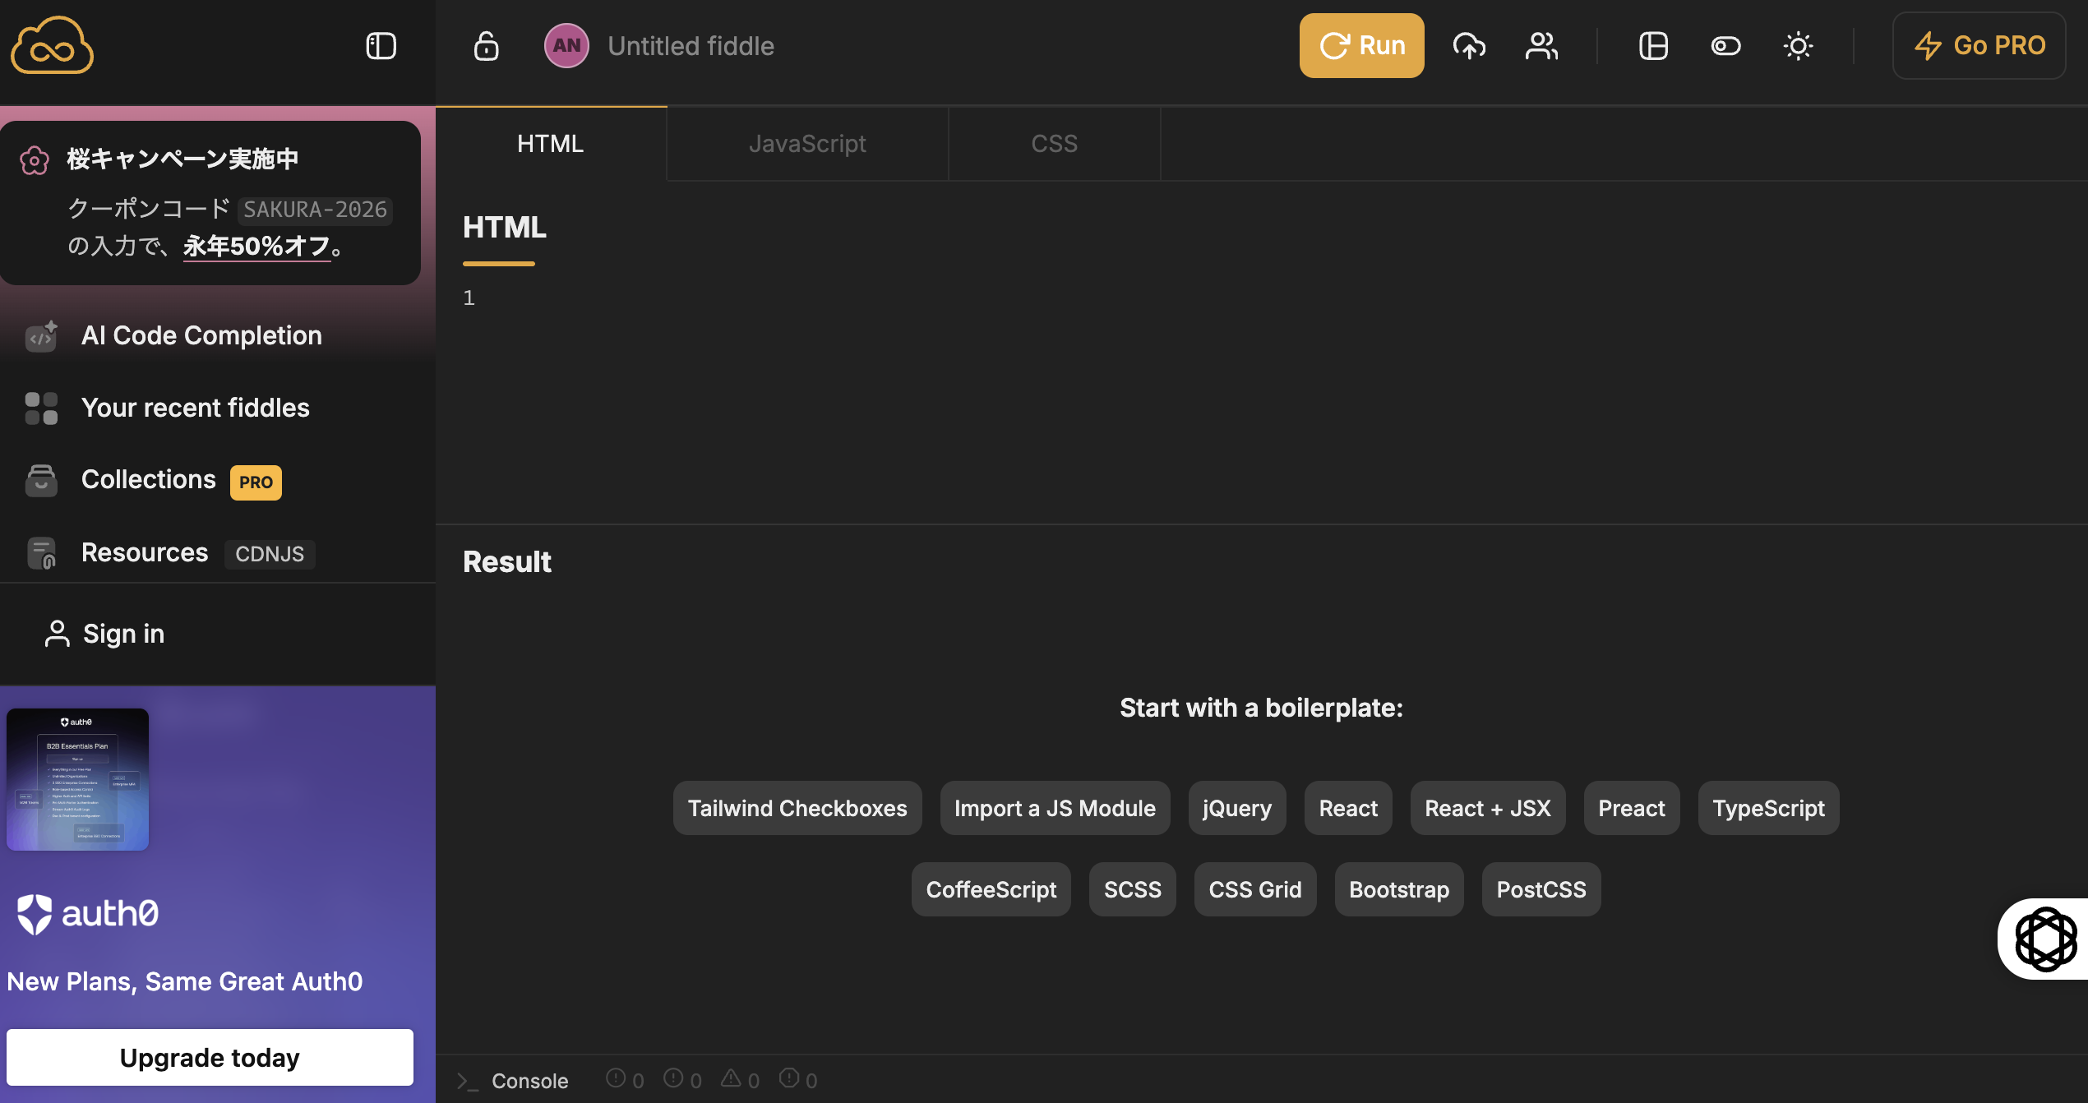Image resolution: width=2088 pixels, height=1103 pixels.
Task: Switch to the CSS tab
Action: 1054,144
